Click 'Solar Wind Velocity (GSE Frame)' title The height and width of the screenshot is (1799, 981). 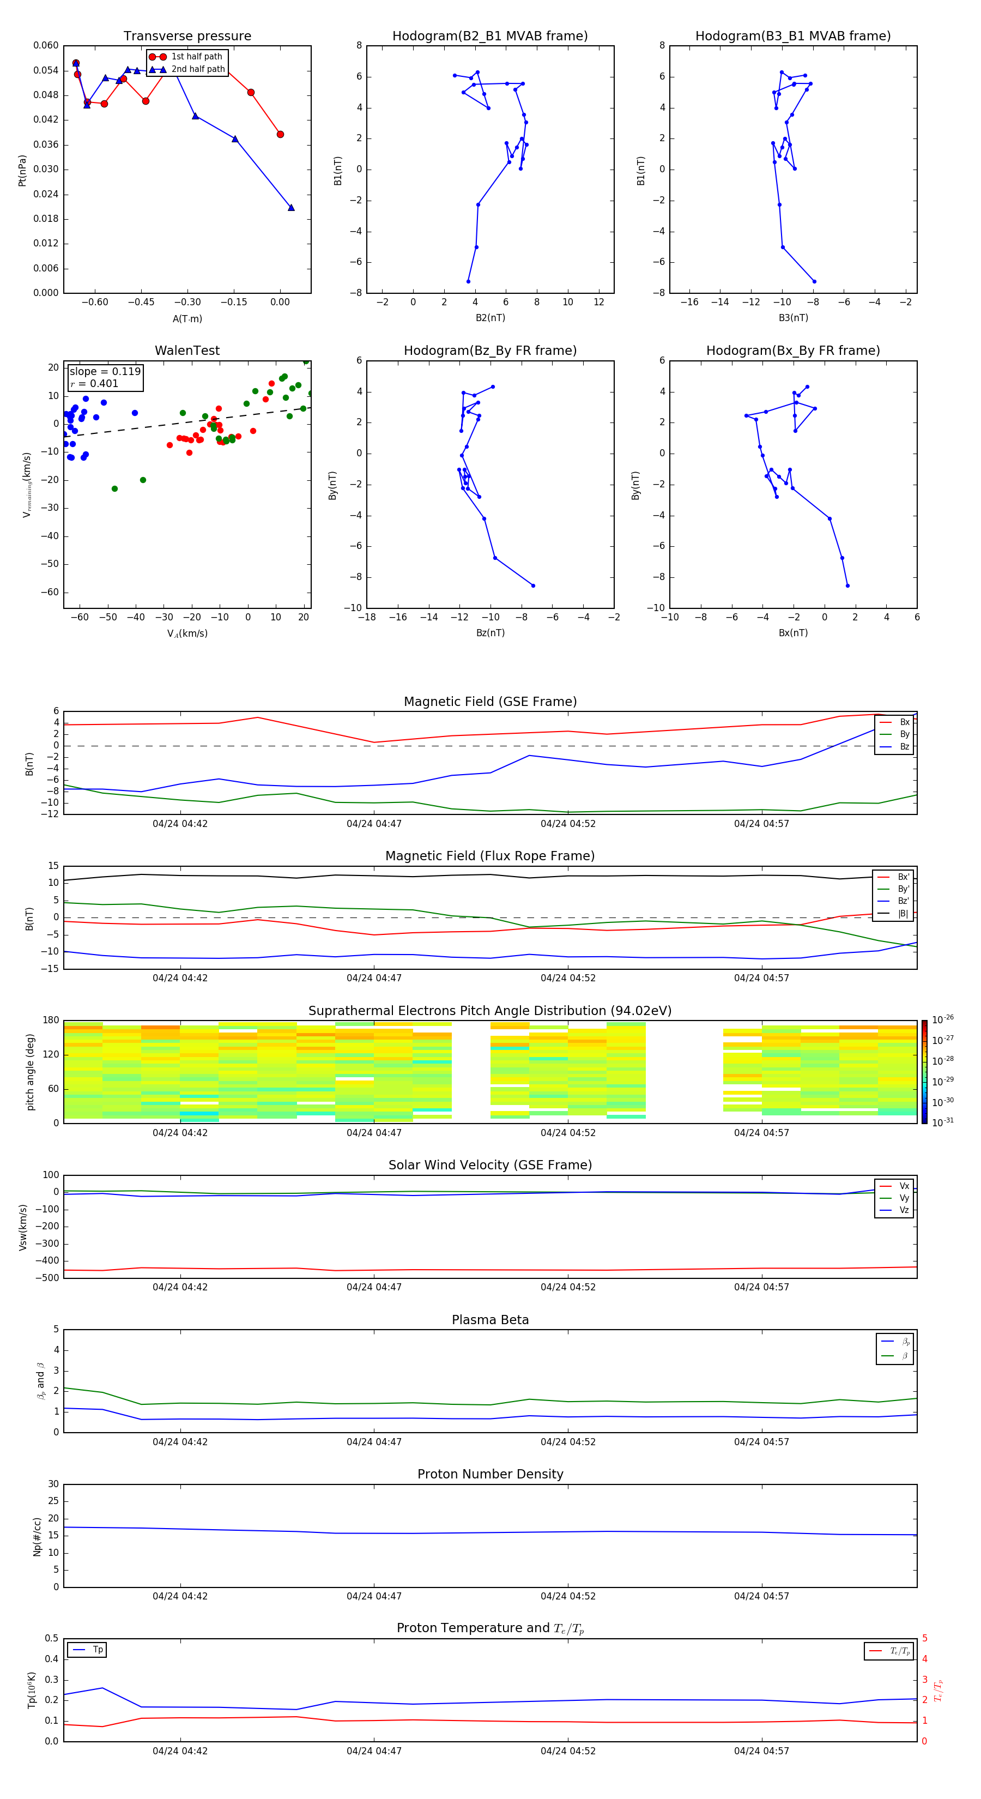(x=490, y=1166)
